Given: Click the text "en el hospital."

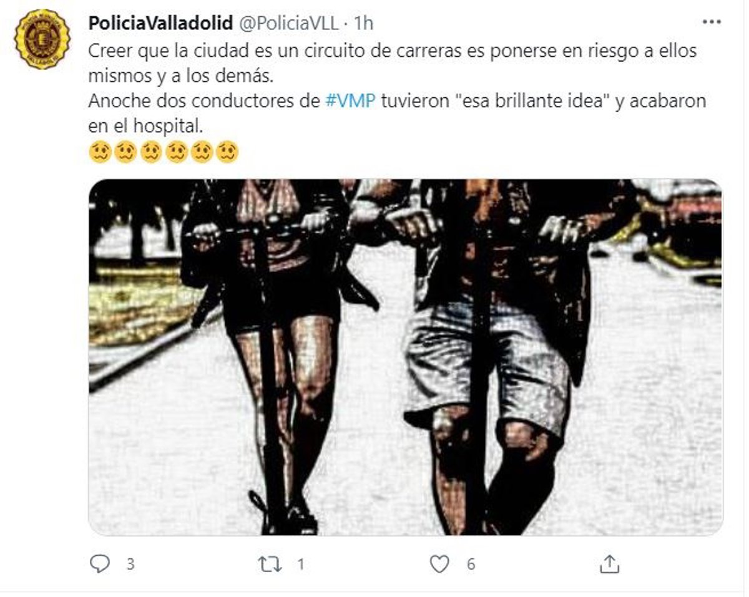Looking at the screenshot, I should (x=146, y=127).
